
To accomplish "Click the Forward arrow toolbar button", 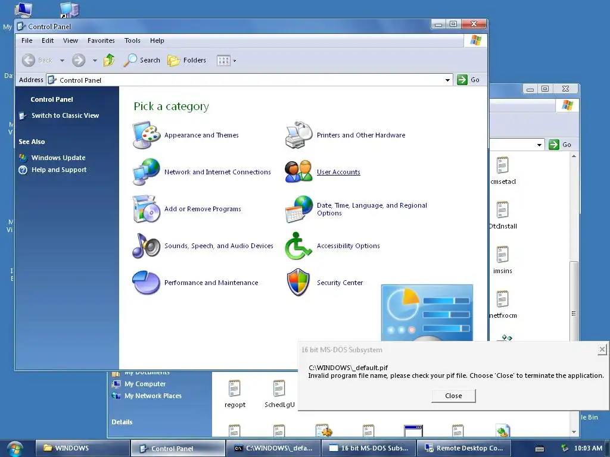I will click(x=79, y=60).
